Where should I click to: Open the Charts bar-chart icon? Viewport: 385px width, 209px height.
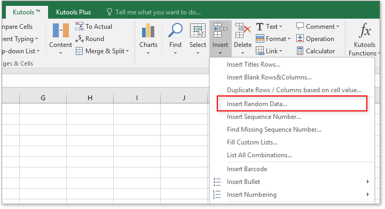148,30
